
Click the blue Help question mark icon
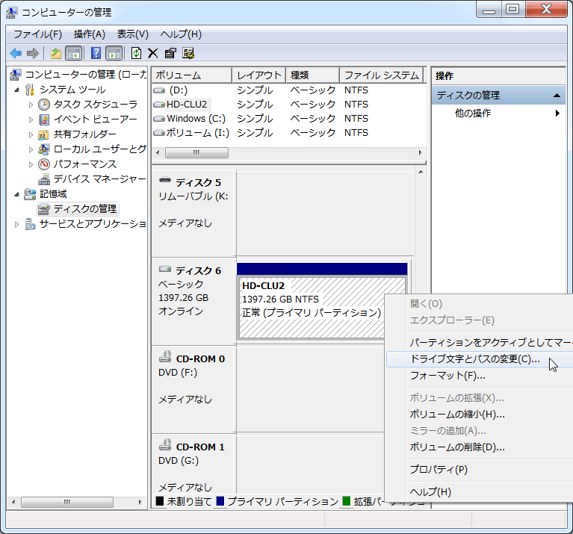click(96, 53)
